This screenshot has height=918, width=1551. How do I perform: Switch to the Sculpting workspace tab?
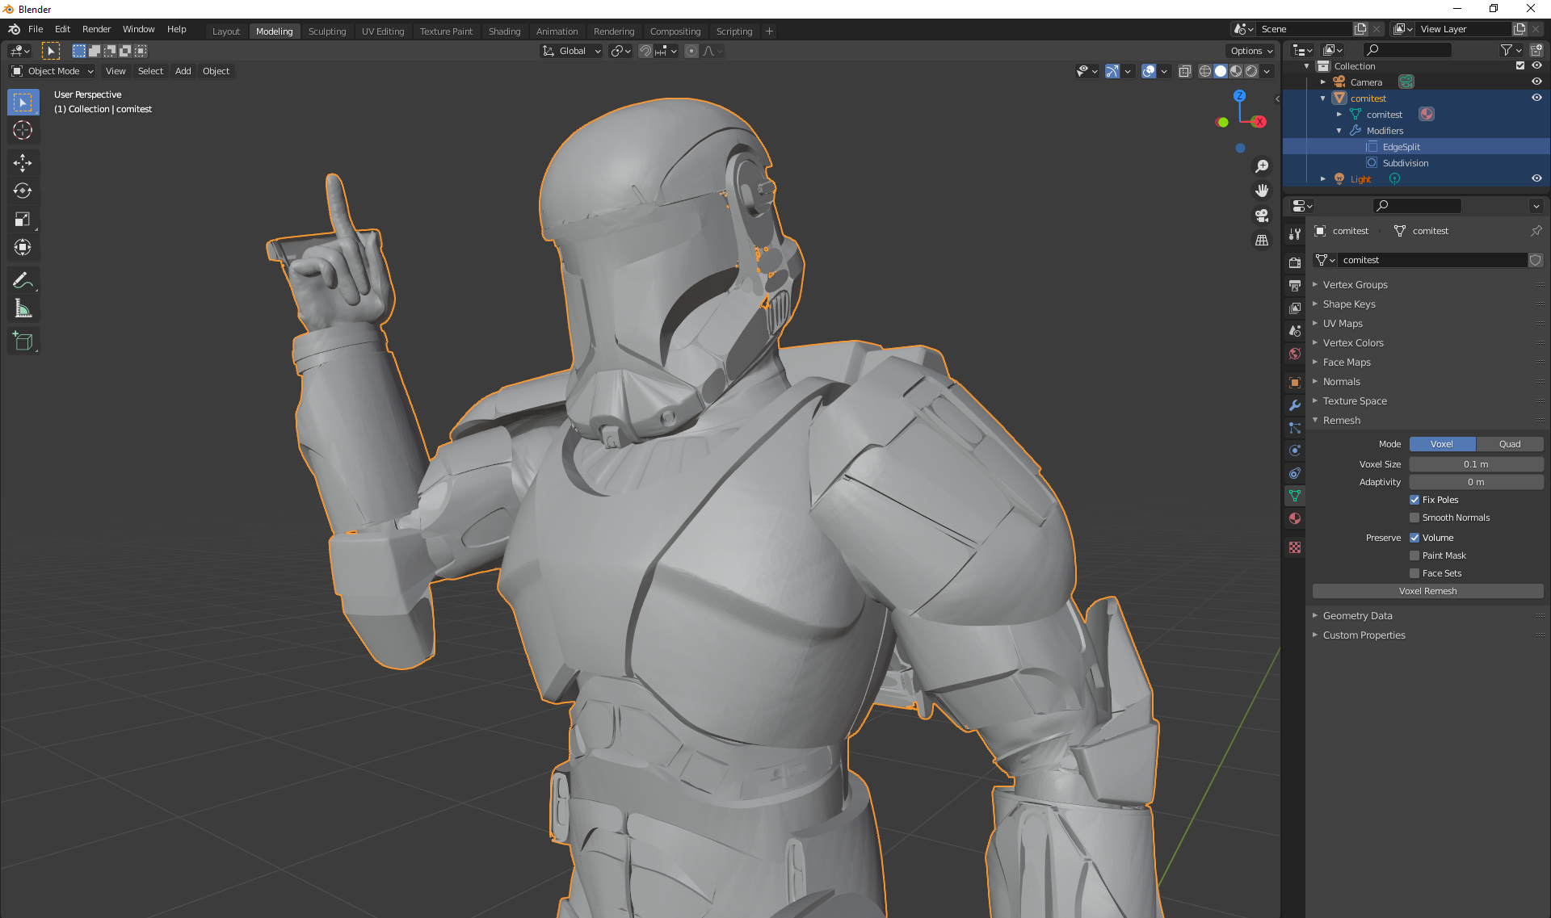click(326, 31)
